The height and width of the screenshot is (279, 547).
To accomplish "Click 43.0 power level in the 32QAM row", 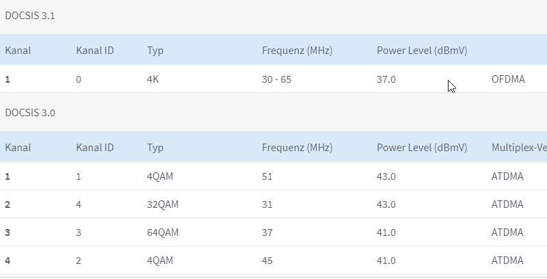I will point(386,204).
